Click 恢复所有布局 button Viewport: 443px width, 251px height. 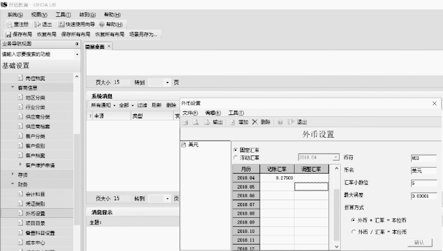pyautogui.click(x=110, y=34)
